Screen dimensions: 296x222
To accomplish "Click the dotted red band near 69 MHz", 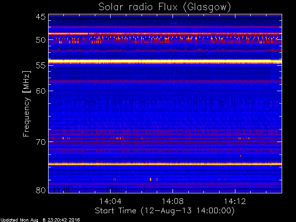I will [x=165, y=138].
